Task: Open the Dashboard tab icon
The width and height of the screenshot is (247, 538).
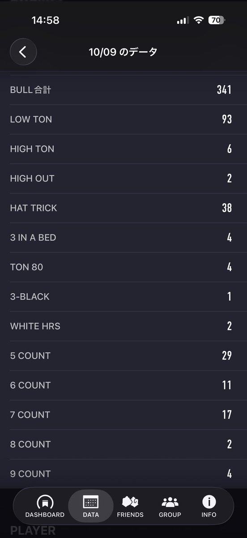Action: pos(45,501)
